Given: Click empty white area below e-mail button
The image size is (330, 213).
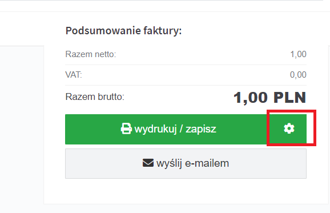Looking at the screenshot, I should click(x=186, y=191).
